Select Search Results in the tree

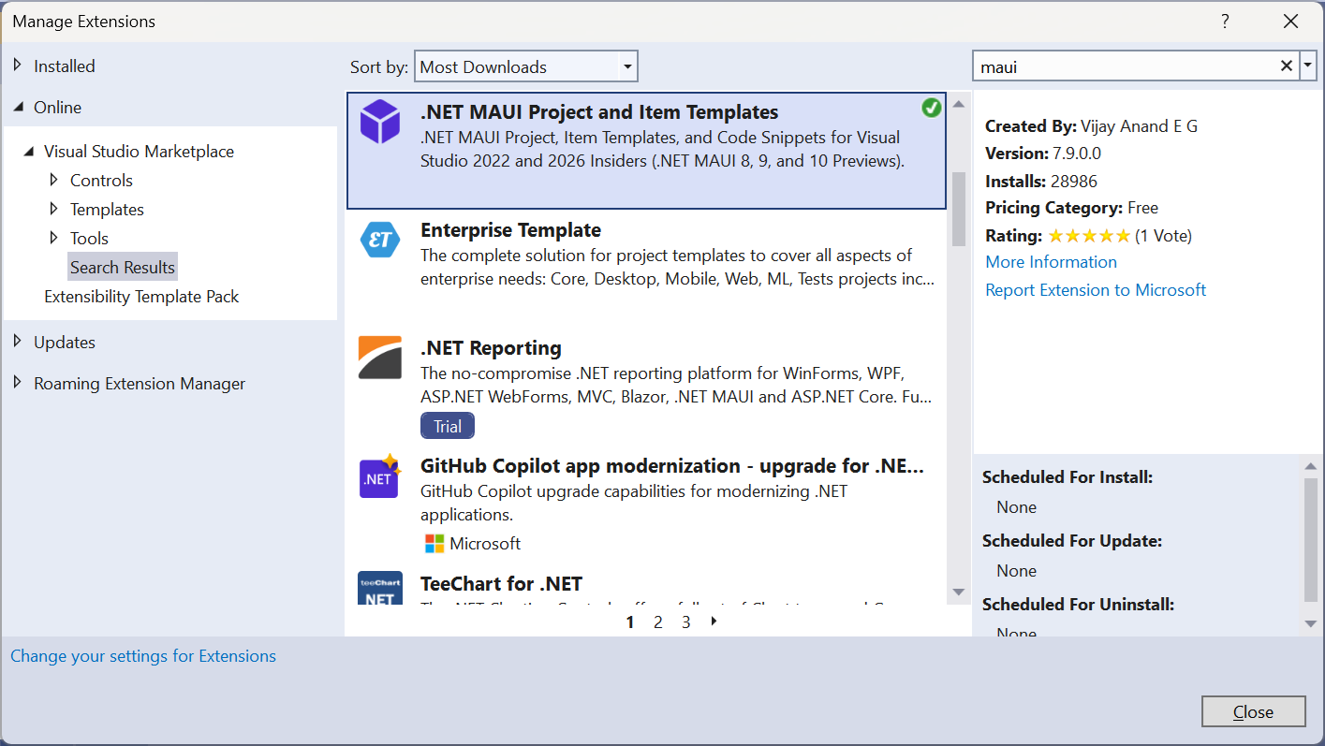(x=123, y=267)
